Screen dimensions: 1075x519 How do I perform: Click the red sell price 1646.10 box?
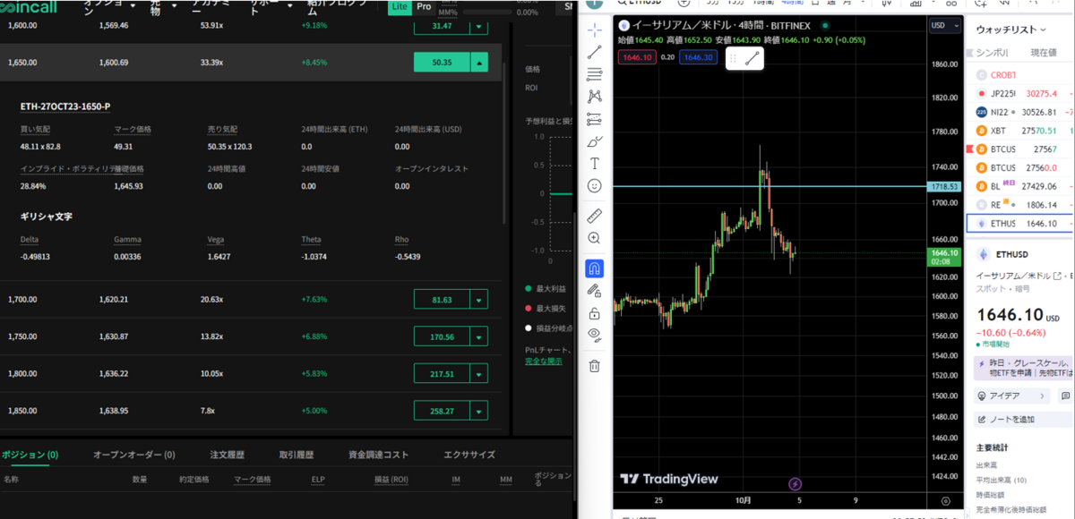point(635,57)
